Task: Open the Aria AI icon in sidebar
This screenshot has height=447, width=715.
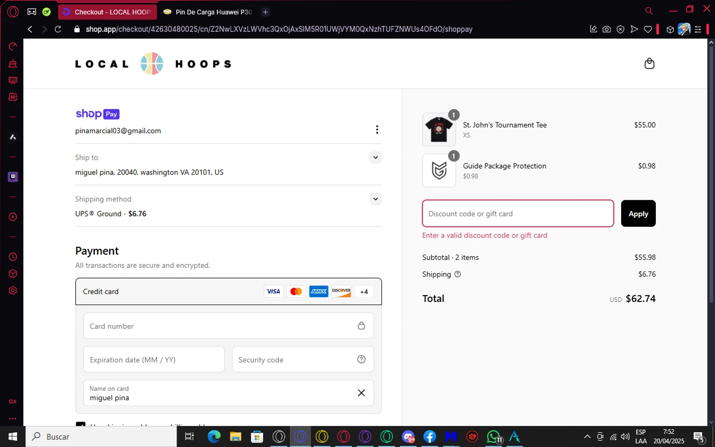Action: (13, 137)
